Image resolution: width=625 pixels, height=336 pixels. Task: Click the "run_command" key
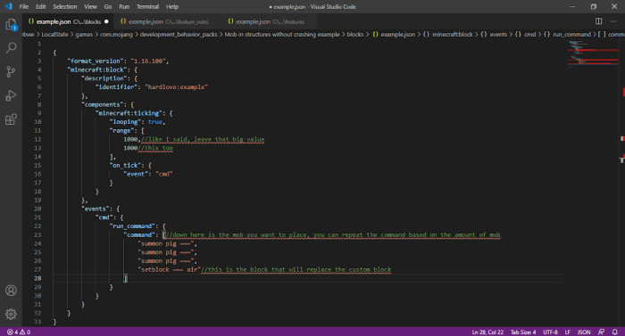(x=133, y=226)
